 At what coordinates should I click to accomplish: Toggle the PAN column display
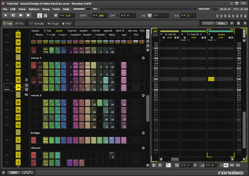(232, 165)
